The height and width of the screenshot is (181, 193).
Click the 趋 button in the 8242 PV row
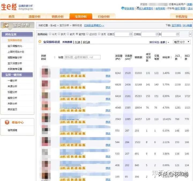(80, 76)
